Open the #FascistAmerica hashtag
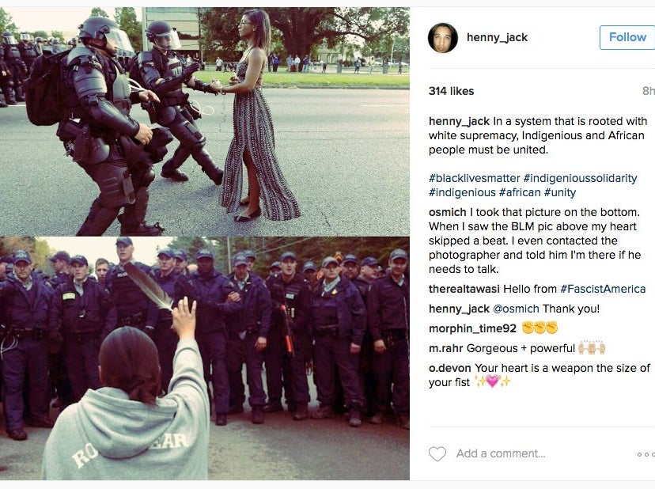655x489 pixels. (603, 289)
